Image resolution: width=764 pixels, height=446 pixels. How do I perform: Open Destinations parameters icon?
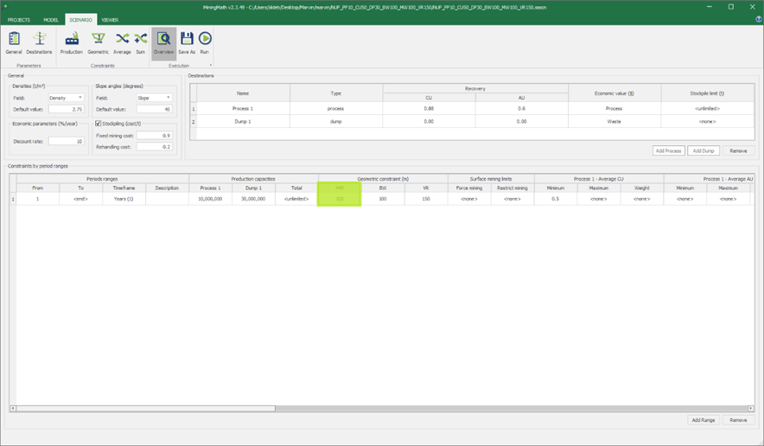39,42
